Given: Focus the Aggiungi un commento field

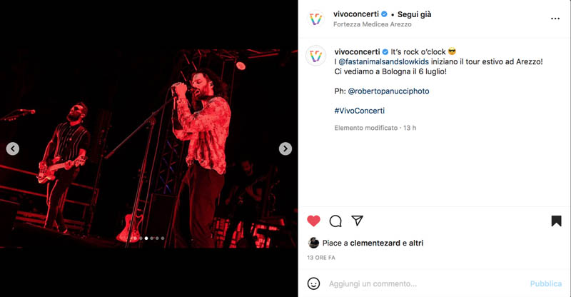Looking at the screenshot, I should pyautogui.click(x=426, y=283).
